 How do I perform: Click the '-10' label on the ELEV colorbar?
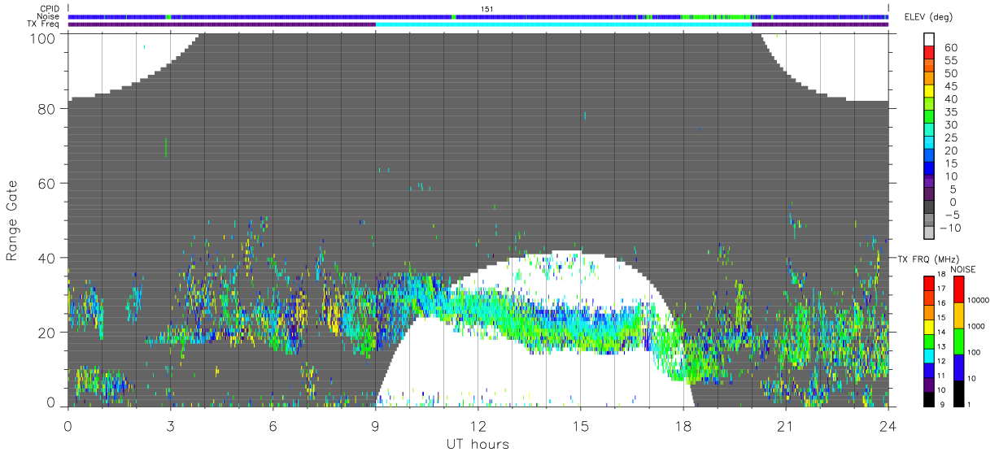pyautogui.click(x=952, y=228)
